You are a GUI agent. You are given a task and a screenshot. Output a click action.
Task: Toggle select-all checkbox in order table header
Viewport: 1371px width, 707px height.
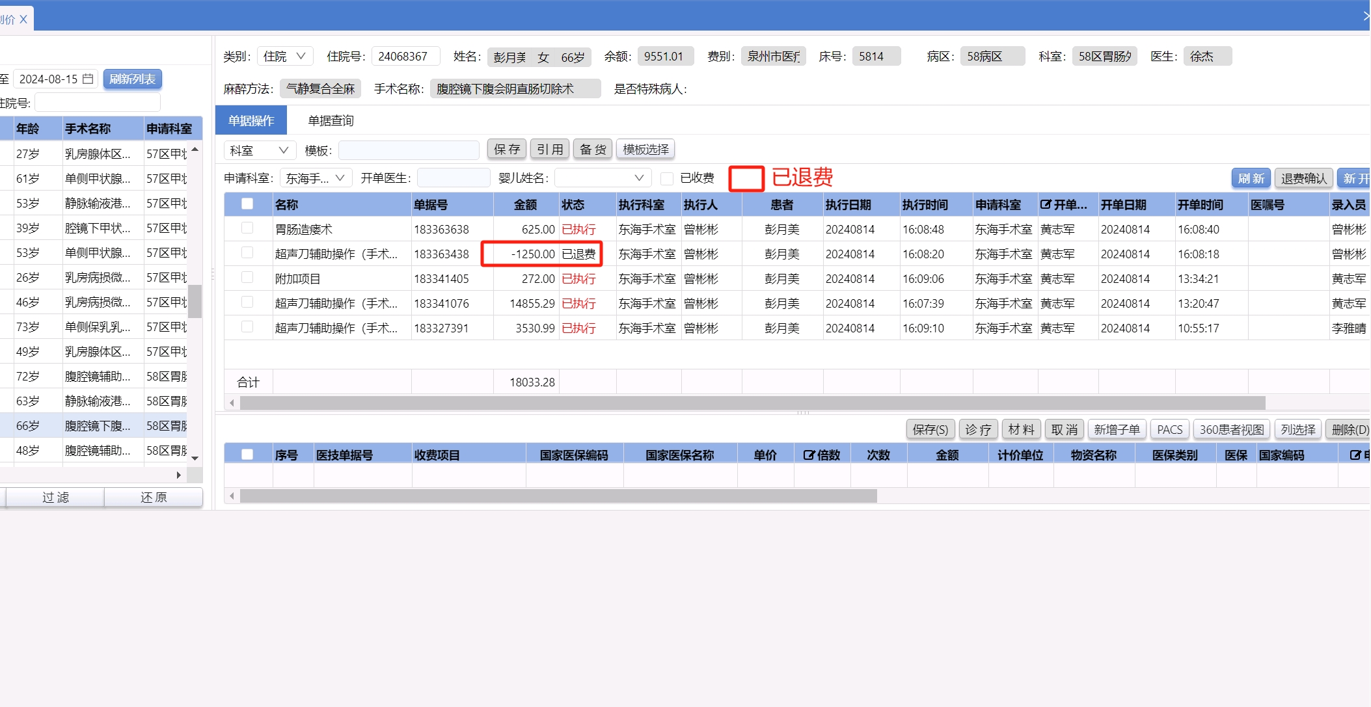tap(247, 204)
